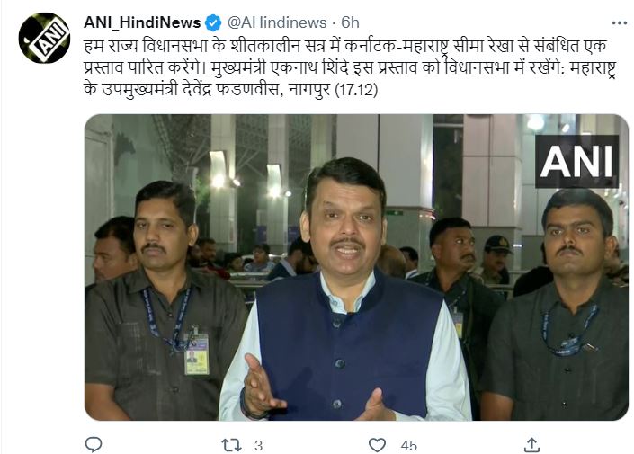Click the like count showing 45

coord(409,446)
